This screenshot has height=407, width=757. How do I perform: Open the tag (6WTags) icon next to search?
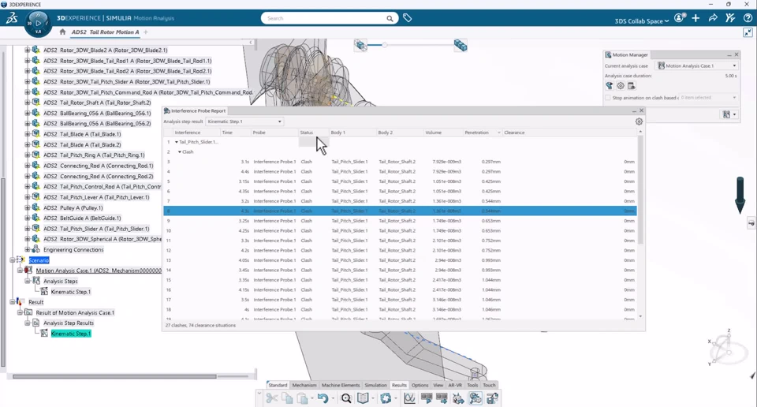point(408,18)
